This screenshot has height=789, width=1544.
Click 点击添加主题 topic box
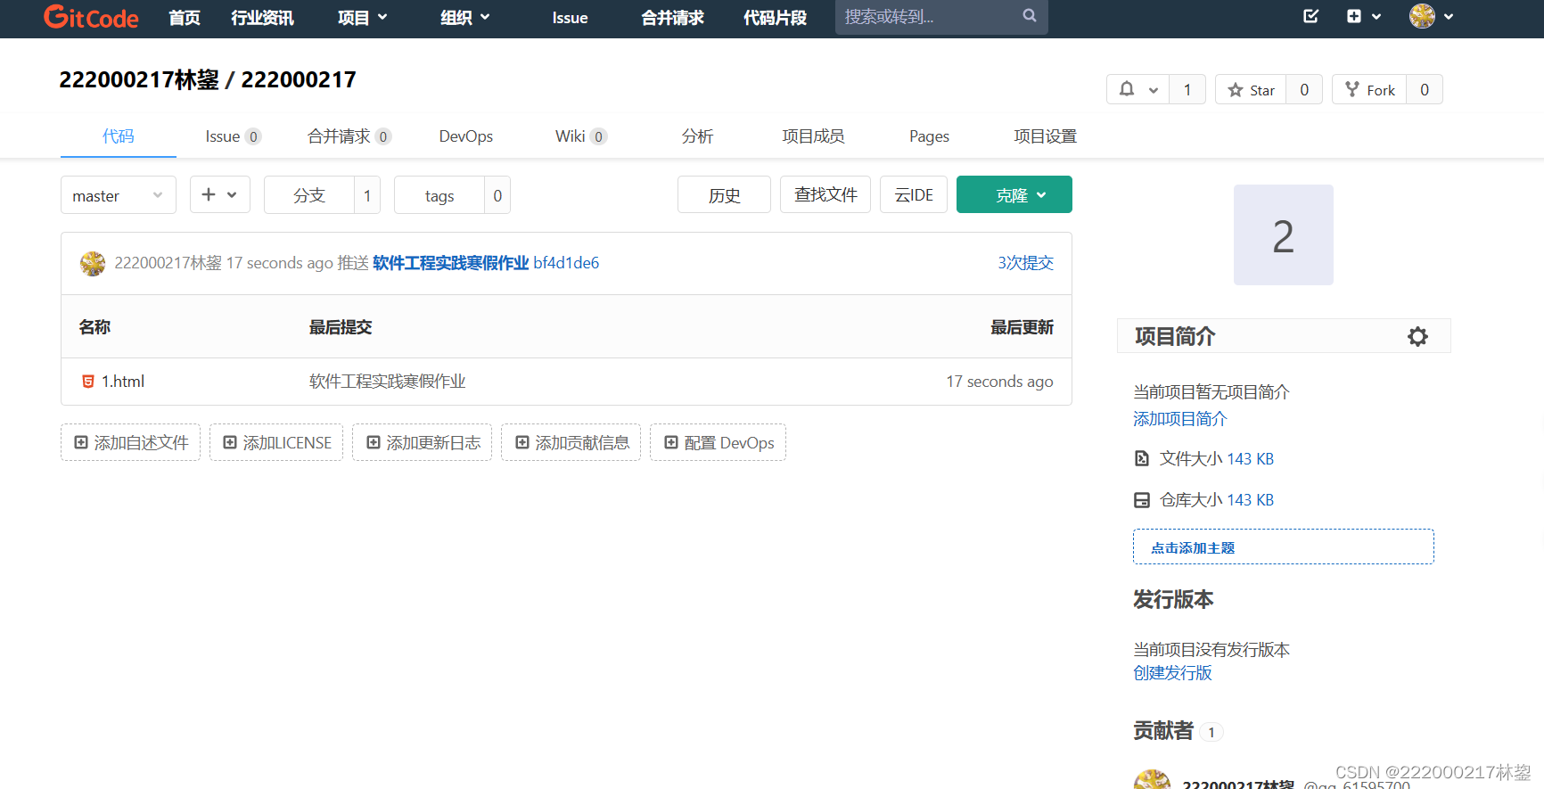click(x=1284, y=547)
